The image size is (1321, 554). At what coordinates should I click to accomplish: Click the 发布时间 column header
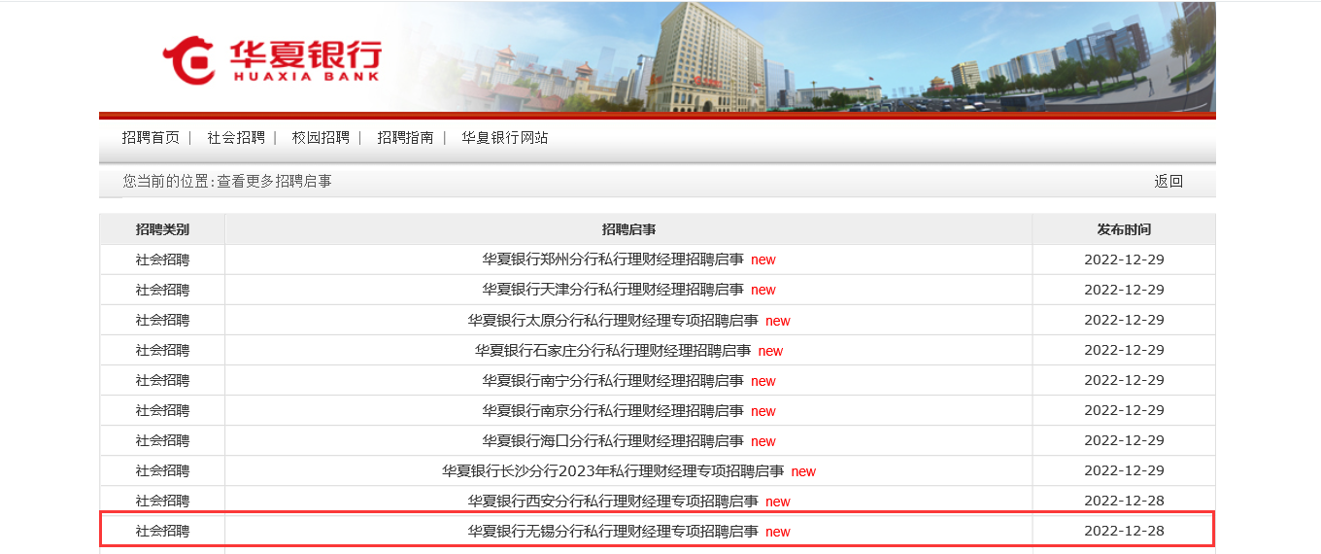click(x=1124, y=229)
